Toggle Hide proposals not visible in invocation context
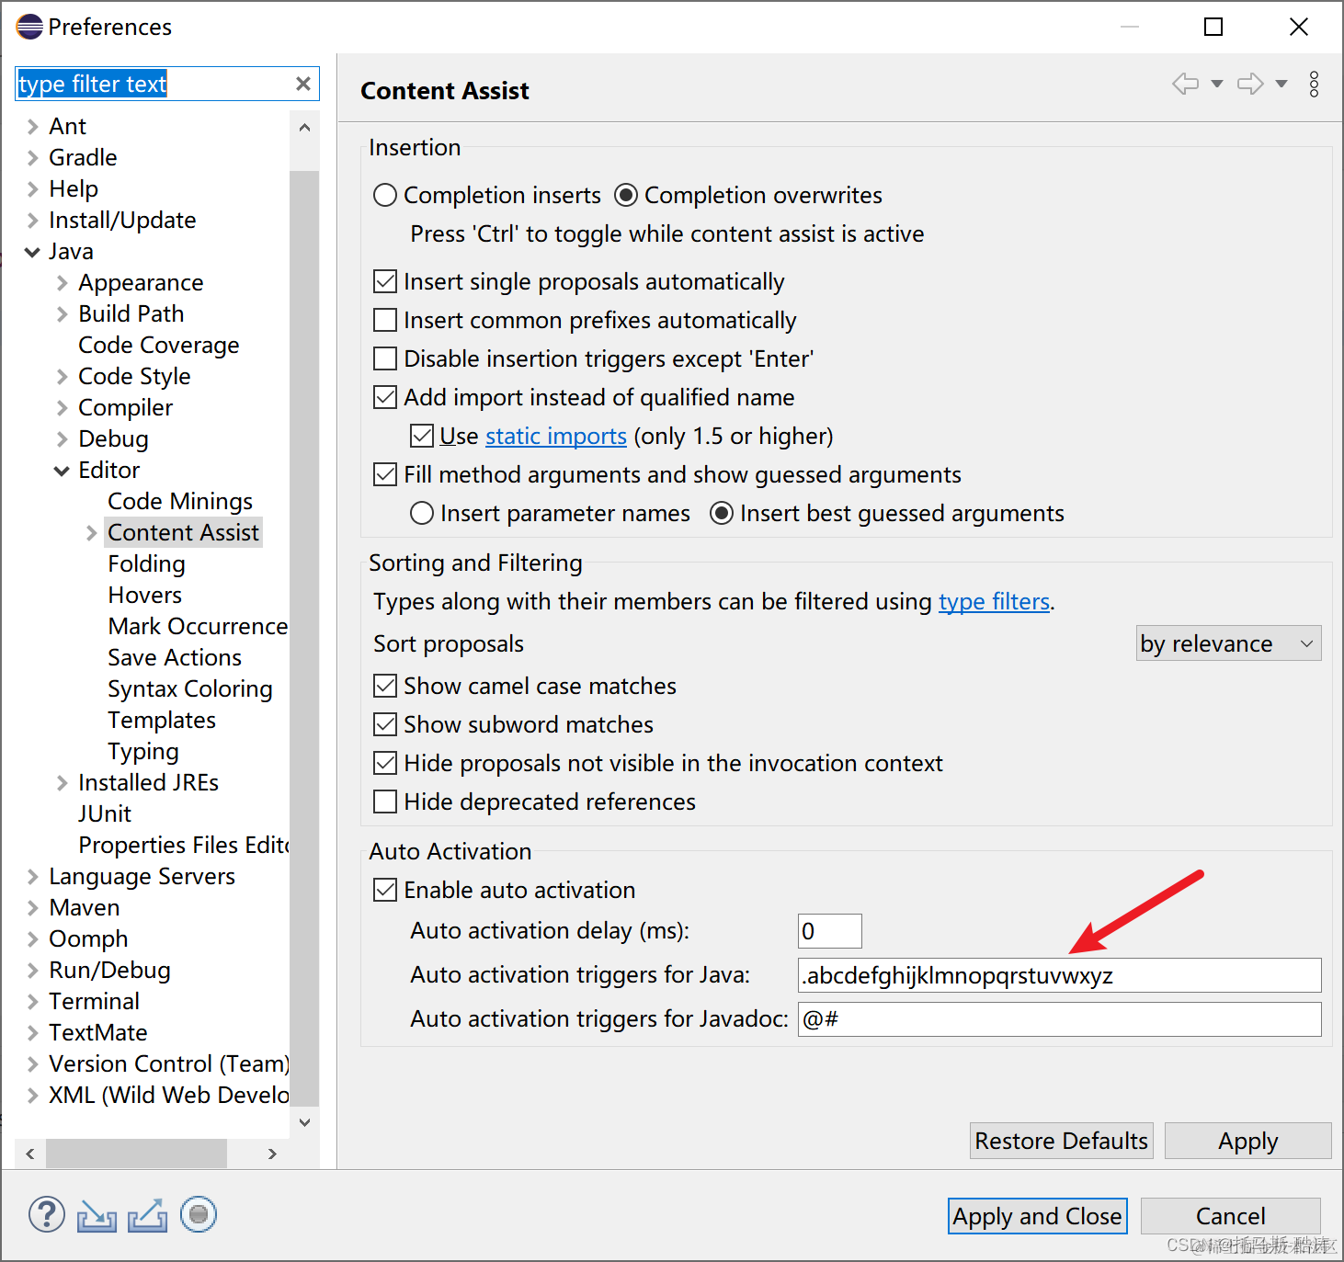Image resolution: width=1344 pixels, height=1262 pixels. (385, 763)
